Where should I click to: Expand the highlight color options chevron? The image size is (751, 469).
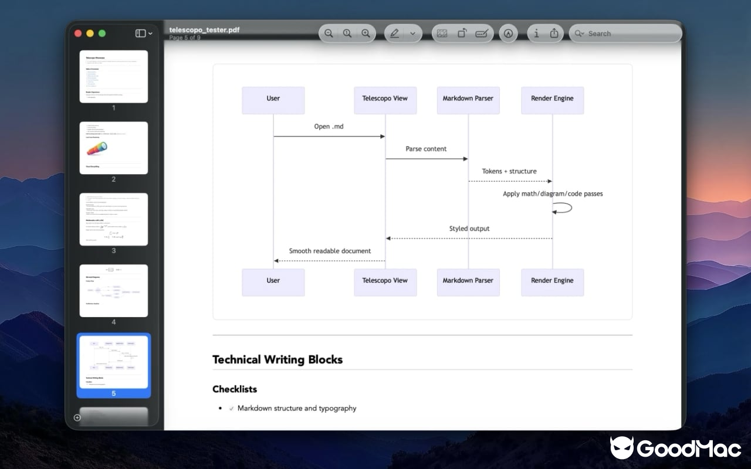click(x=412, y=33)
